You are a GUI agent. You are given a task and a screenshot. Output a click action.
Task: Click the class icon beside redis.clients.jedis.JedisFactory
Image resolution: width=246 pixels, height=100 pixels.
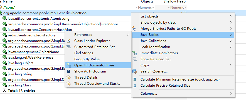coord(4,35)
